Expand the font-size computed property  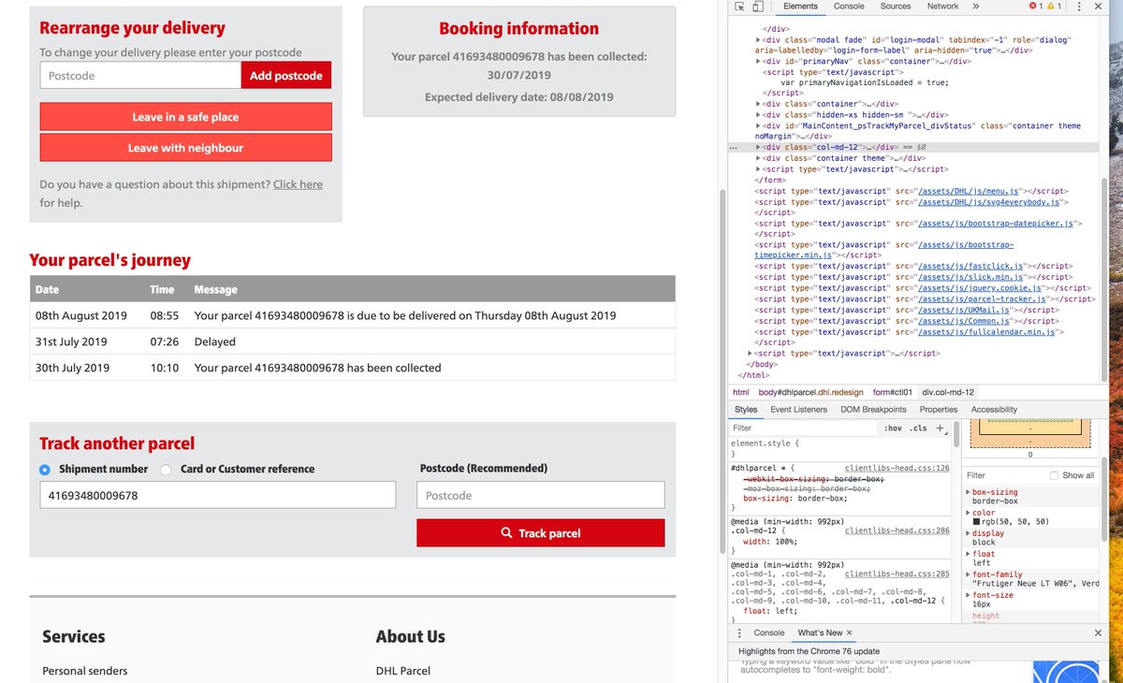969,595
